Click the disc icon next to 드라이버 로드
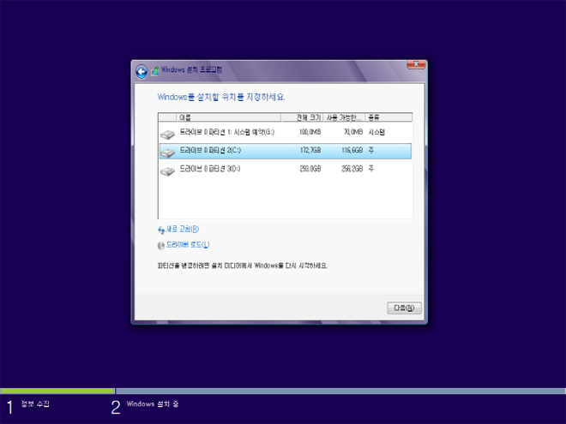The height and width of the screenshot is (424, 566). (161, 246)
